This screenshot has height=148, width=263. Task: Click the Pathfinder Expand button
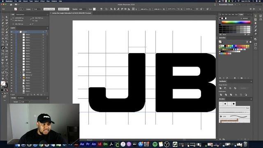pos(243,88)
